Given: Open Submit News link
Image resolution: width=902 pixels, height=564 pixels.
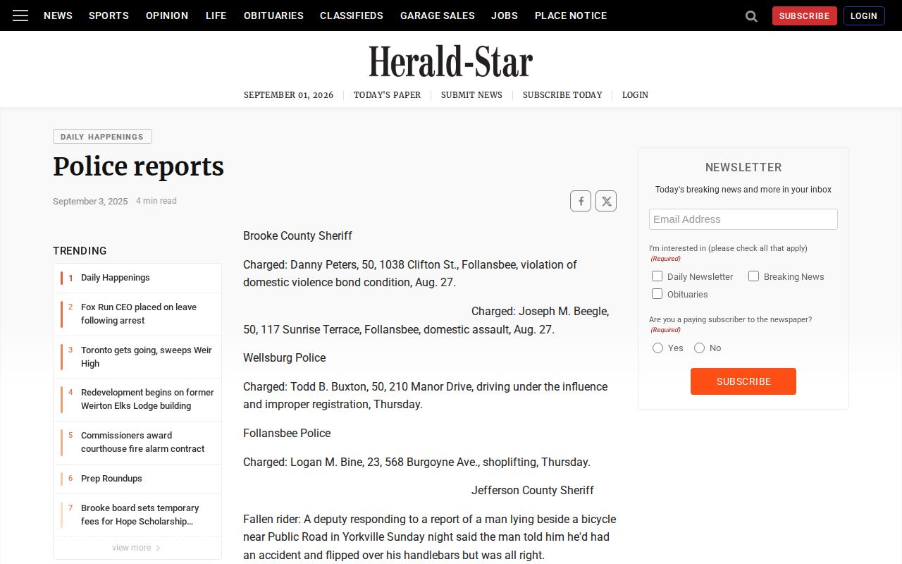Looking at the screenshot, I should click(x=471, y=94).
